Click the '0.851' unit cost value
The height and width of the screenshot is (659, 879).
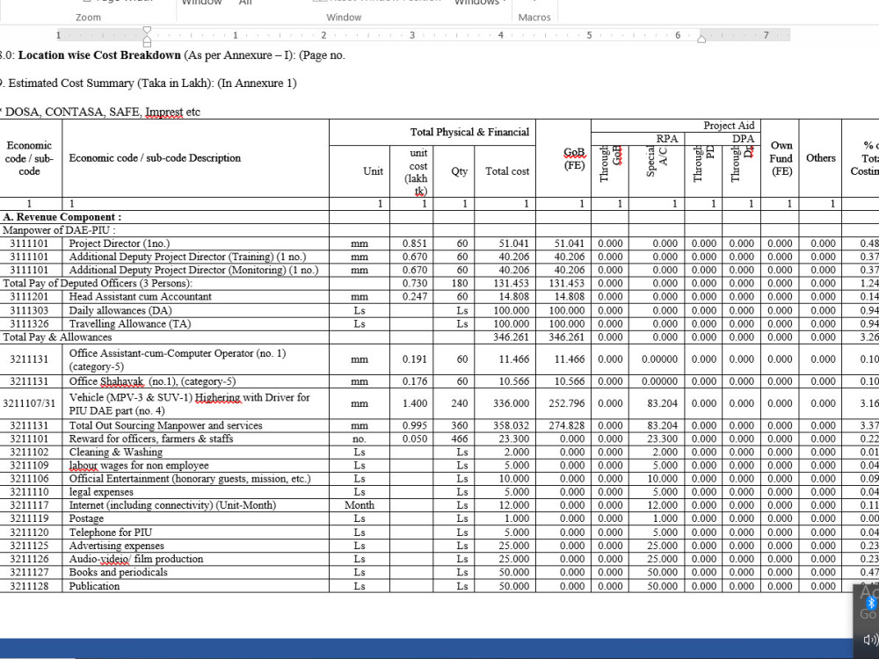tap(415, 243)
